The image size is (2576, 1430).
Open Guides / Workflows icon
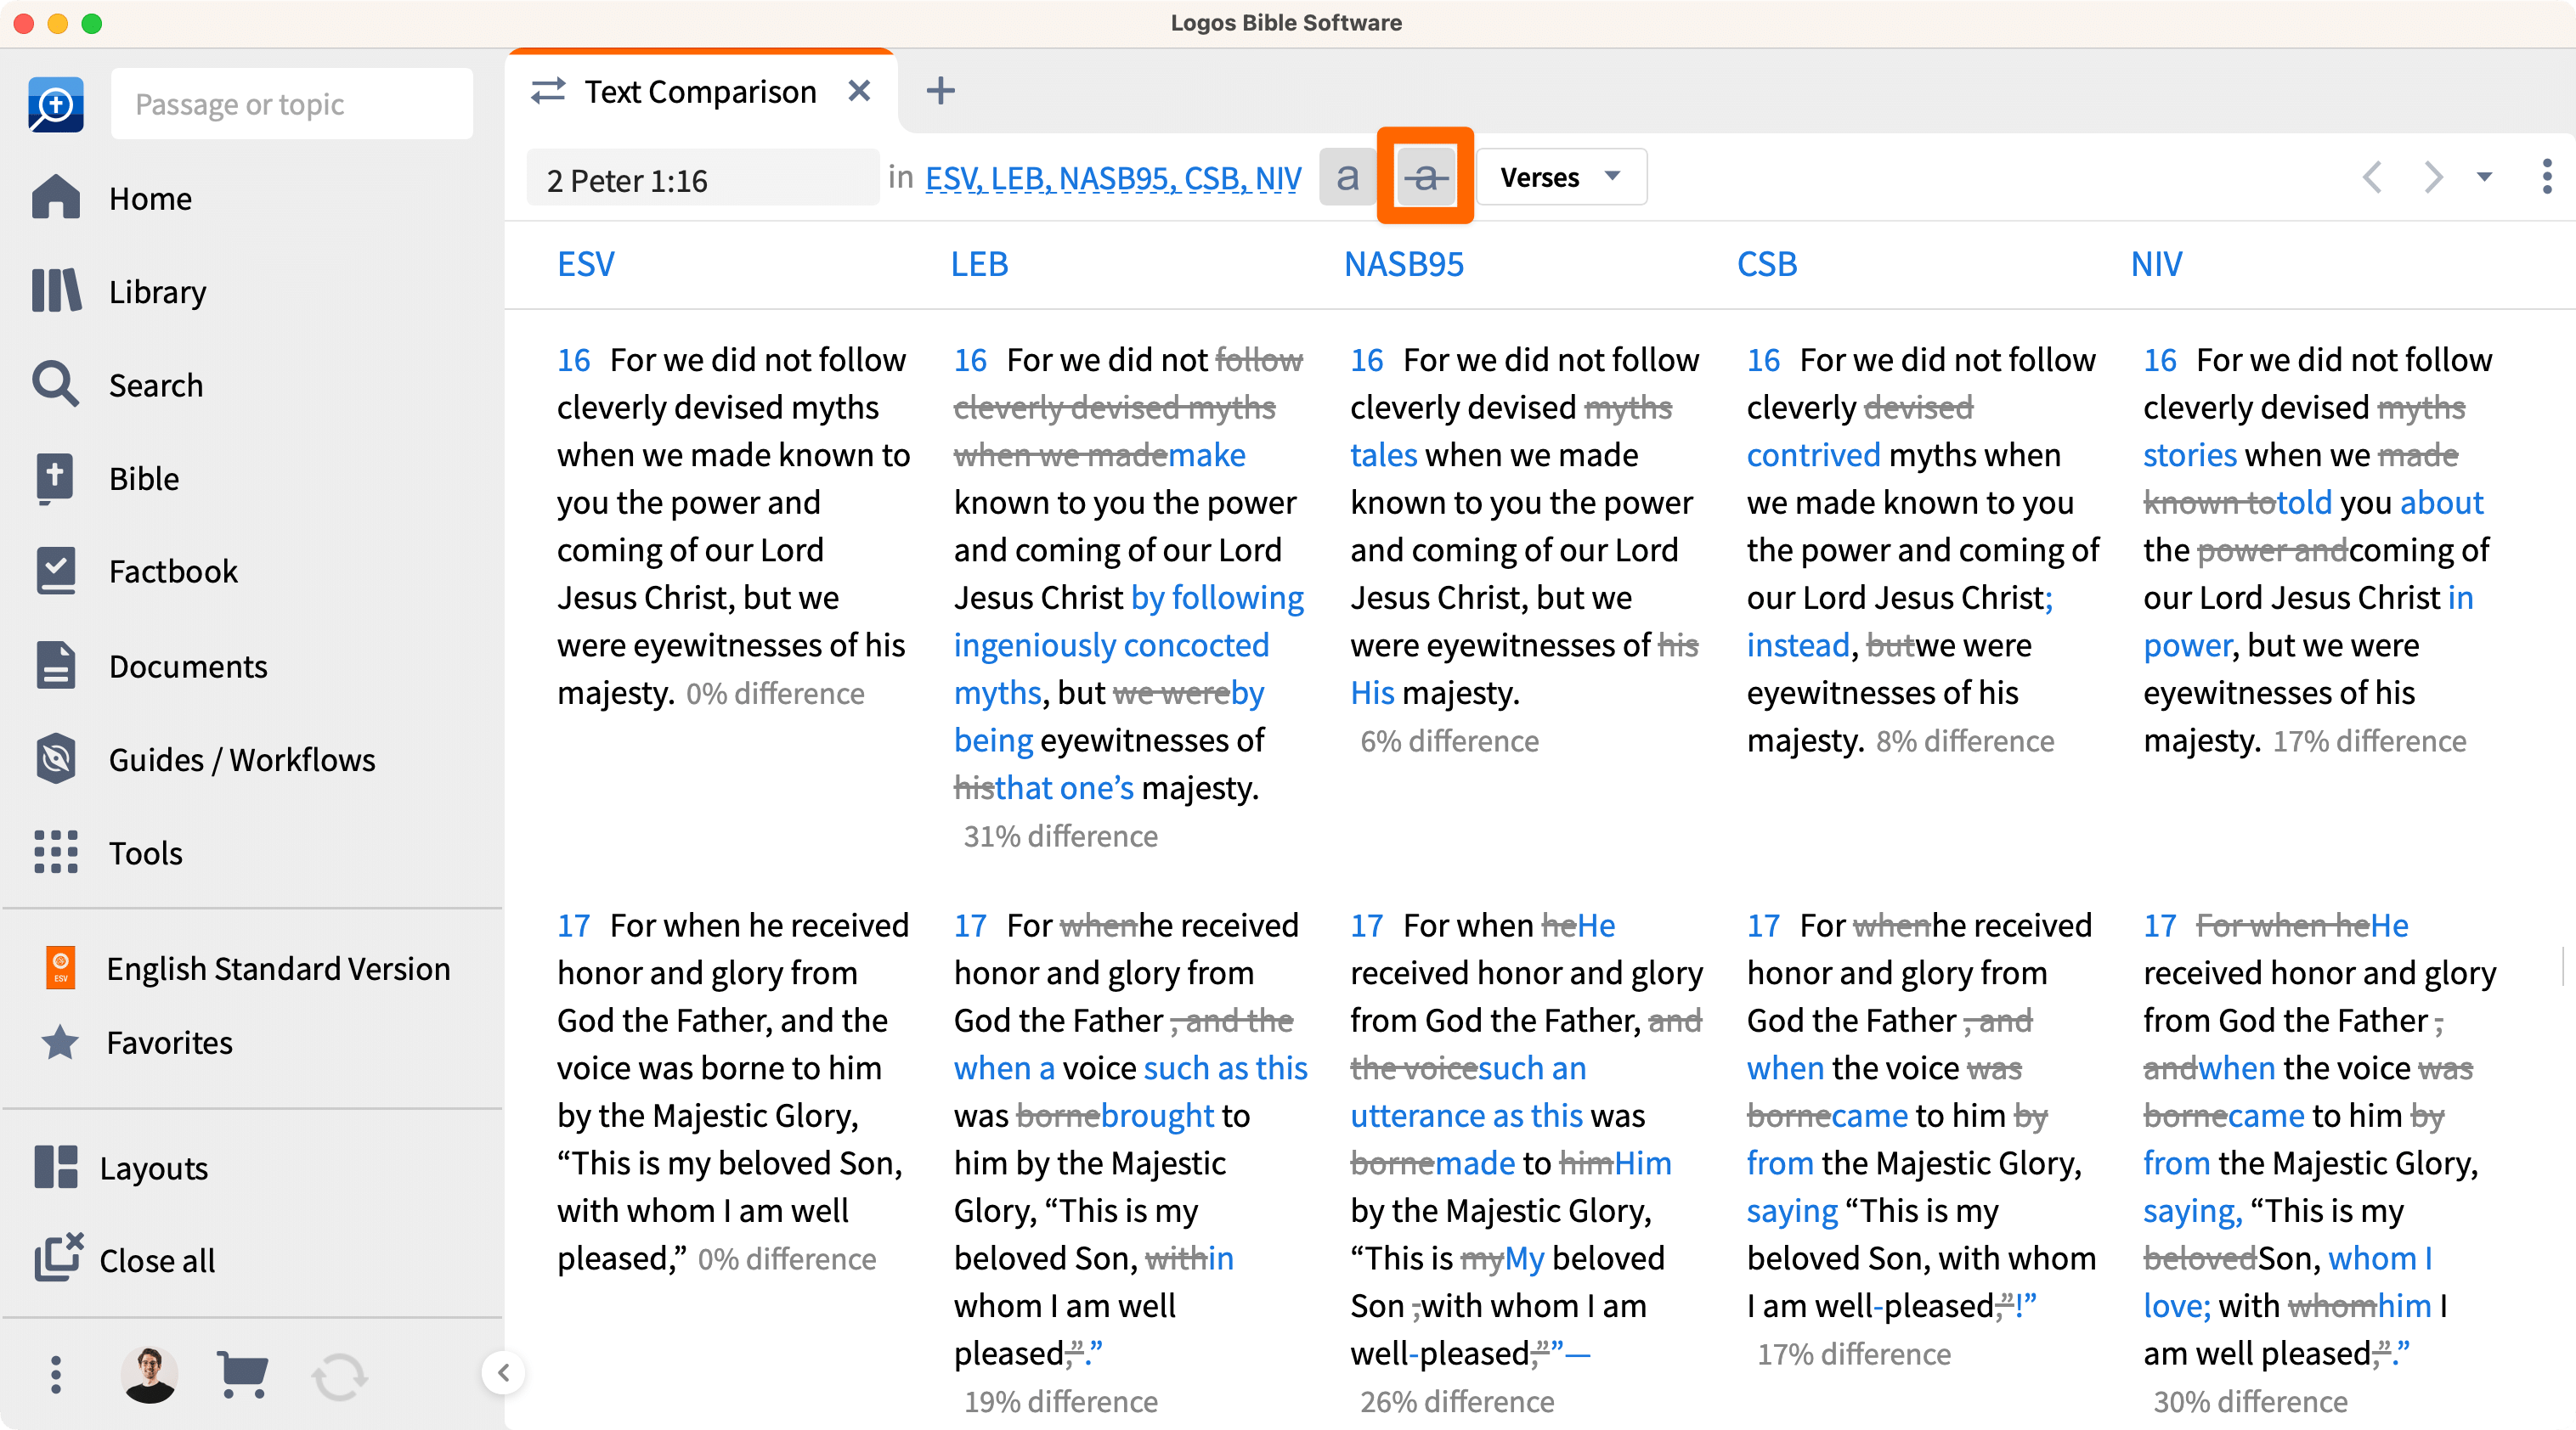(x=56, y=758)
